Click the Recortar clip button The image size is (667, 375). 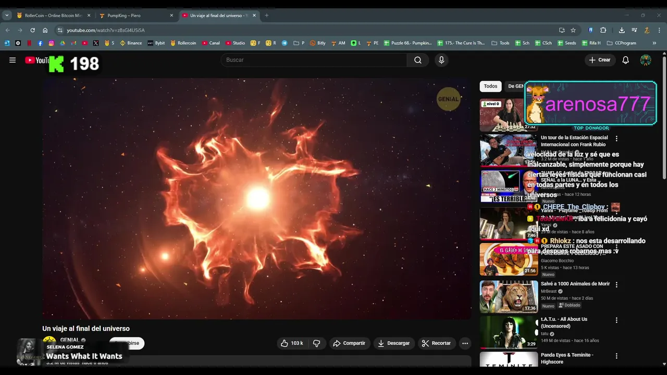coord(436,343)
